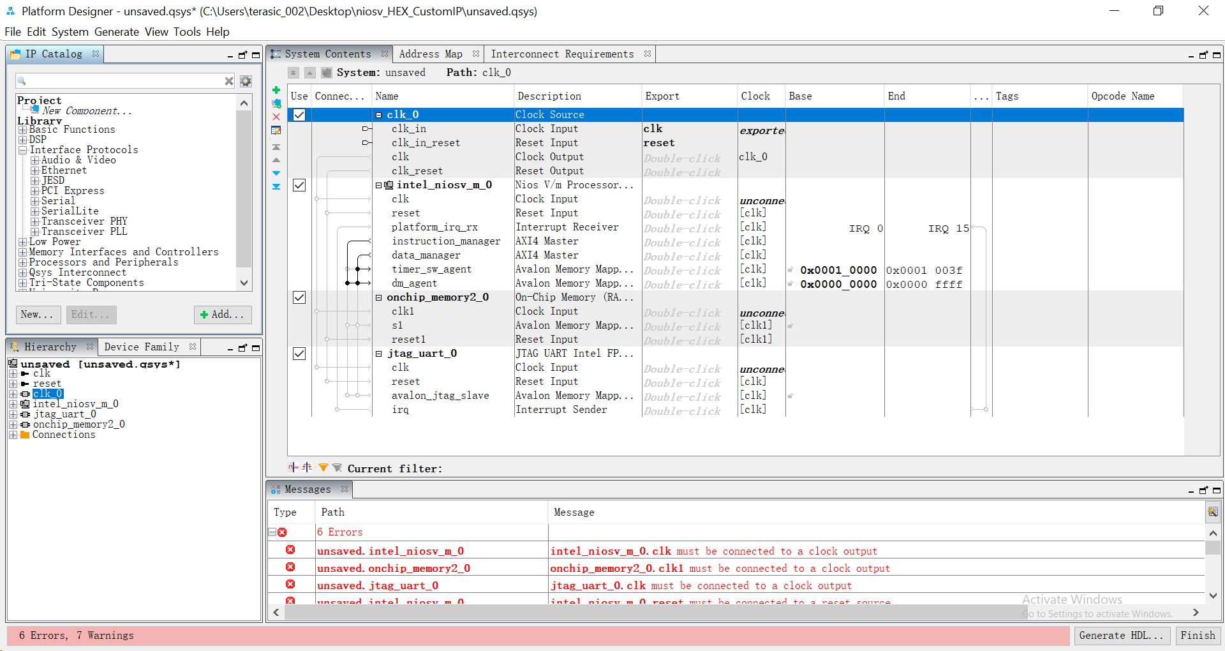Open the File menu

point(13,32)
